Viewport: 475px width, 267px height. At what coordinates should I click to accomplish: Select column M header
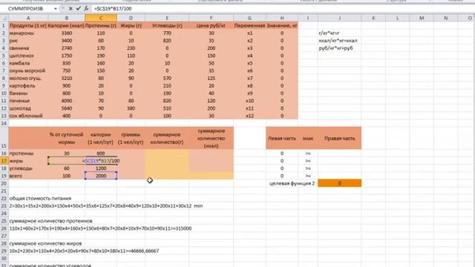(x=422, y=18)
